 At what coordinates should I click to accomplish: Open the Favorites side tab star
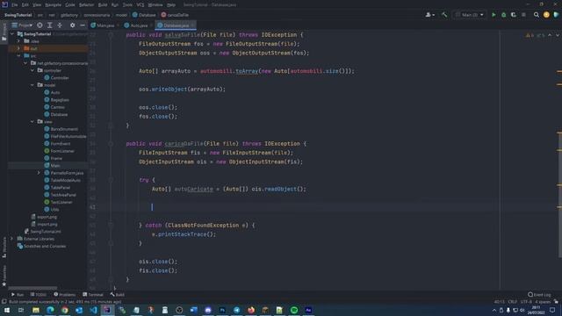pos(4,276)
